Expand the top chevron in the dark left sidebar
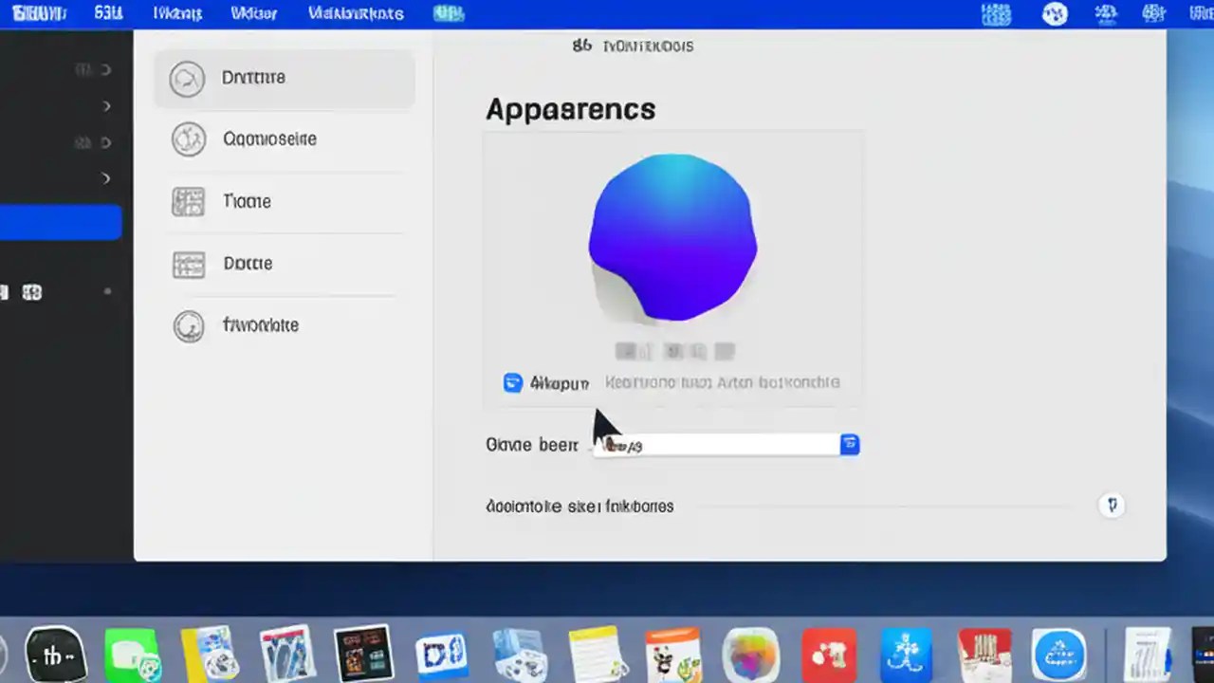 pos(106,68)
